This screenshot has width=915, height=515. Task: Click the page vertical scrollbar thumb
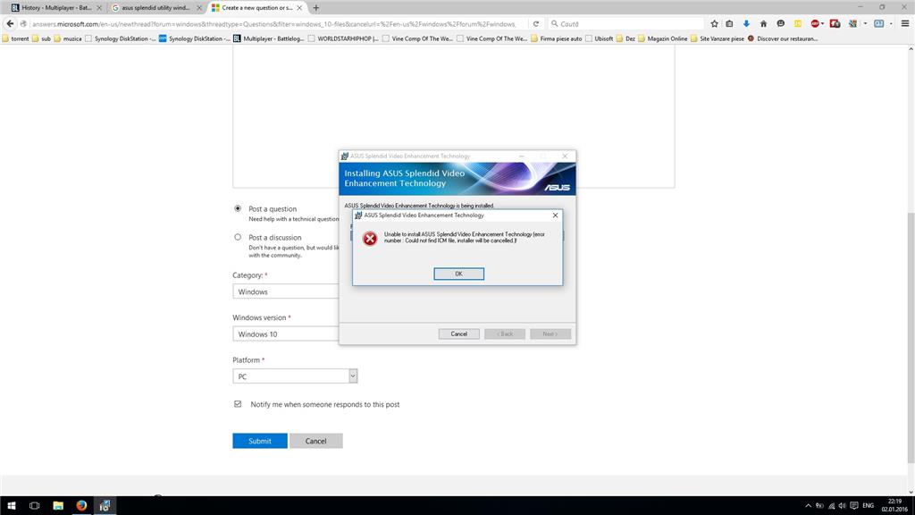pos(911,337)
